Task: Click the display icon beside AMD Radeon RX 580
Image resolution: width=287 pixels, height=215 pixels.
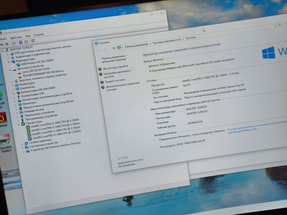Action: 18,65
